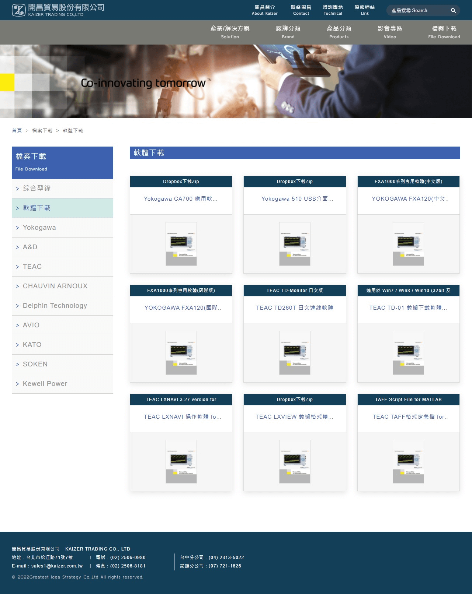
Task: Open TEAC LXNAVI 操作軟體 title
Action: click(x=183, y=417)
